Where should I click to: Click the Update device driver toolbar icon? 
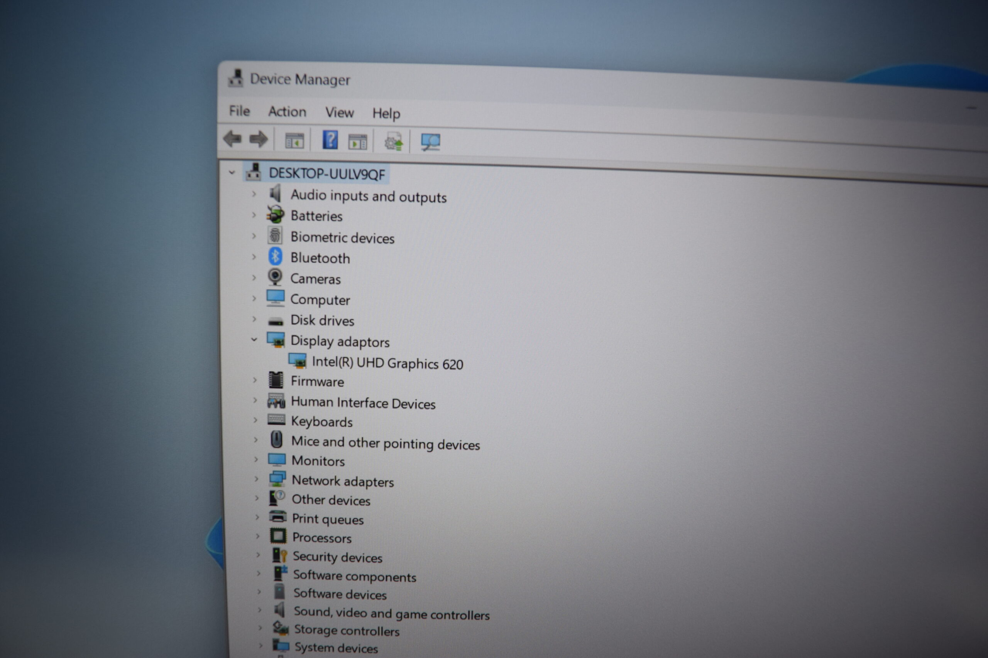[x=394, y=142]
